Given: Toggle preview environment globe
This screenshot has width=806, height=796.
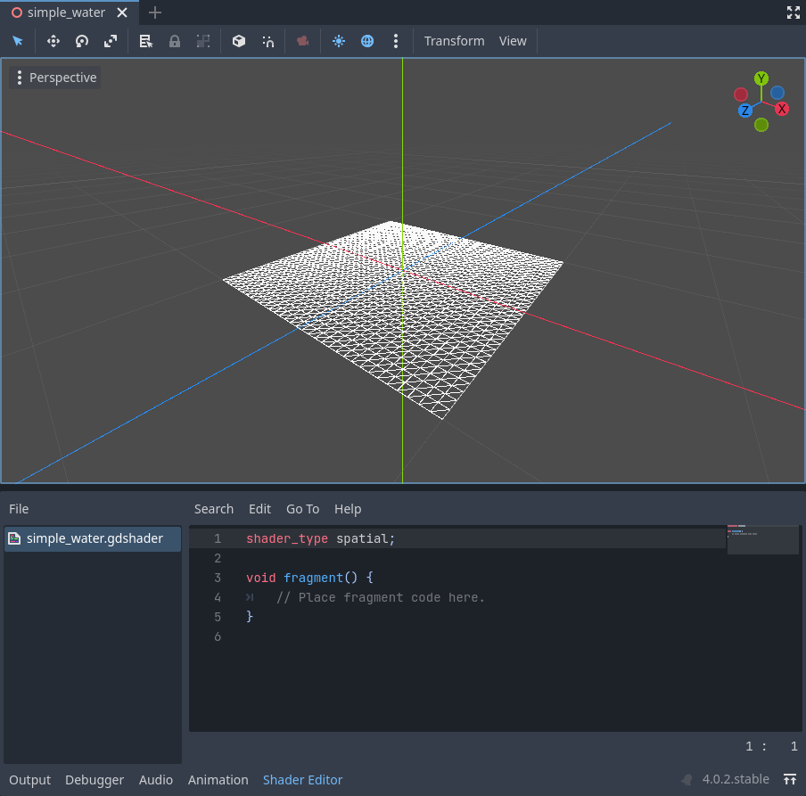Looking at the screenshot, I should click(x=367, y=41).
